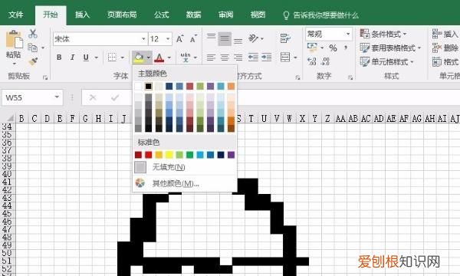Viewport: 460px width, 276px height.
Task: Confirm formula entry with checkmark icon
Action: 115,97
